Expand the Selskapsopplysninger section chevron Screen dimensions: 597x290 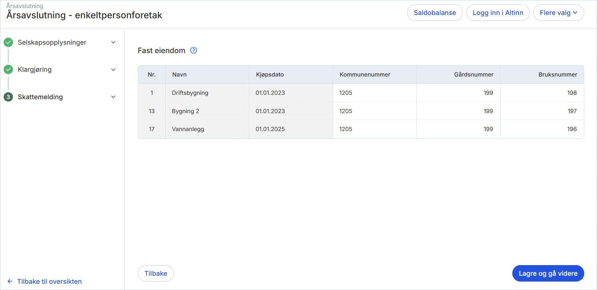click(x=113, y=42)
